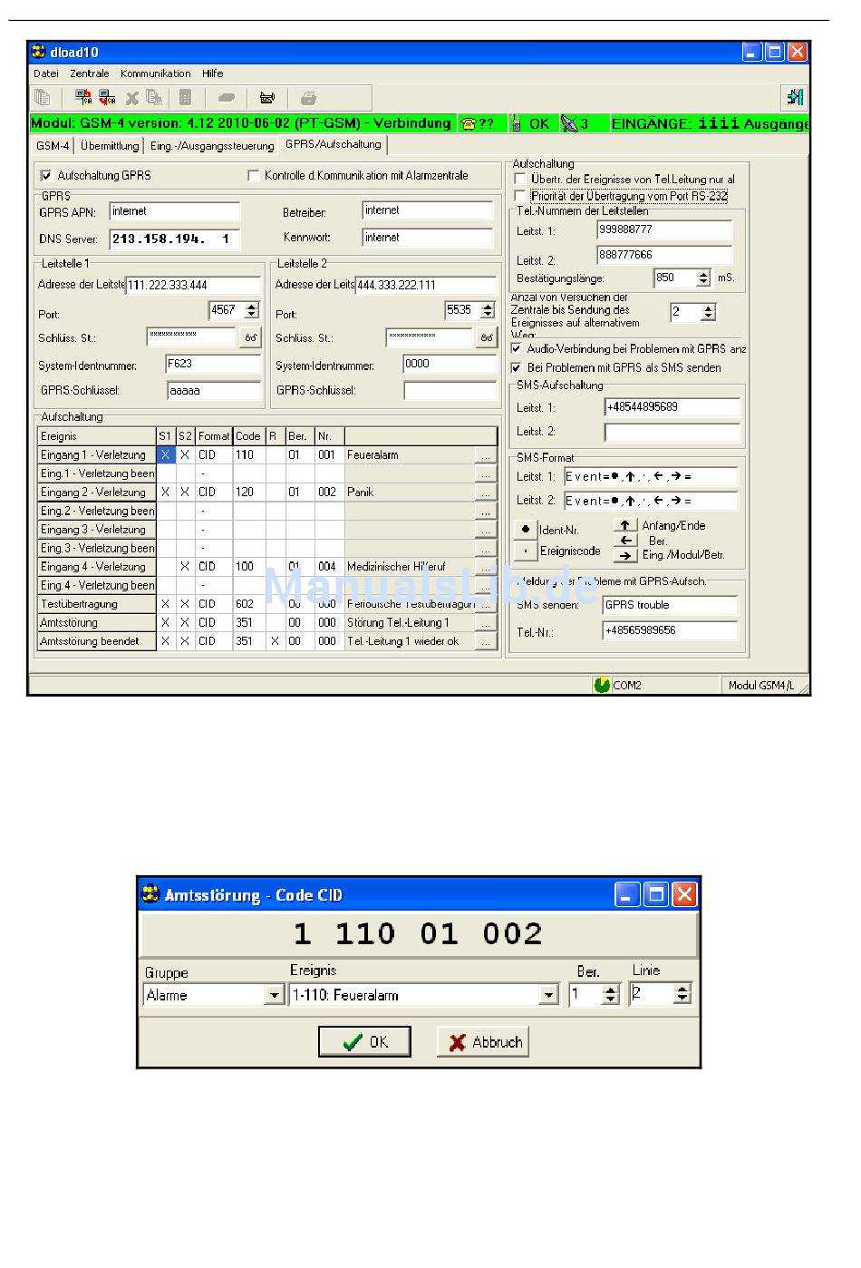Click the first toolbar icon showing stacked documents
The width and height of the screenshot is (861, 1268).
coord(42,98)
